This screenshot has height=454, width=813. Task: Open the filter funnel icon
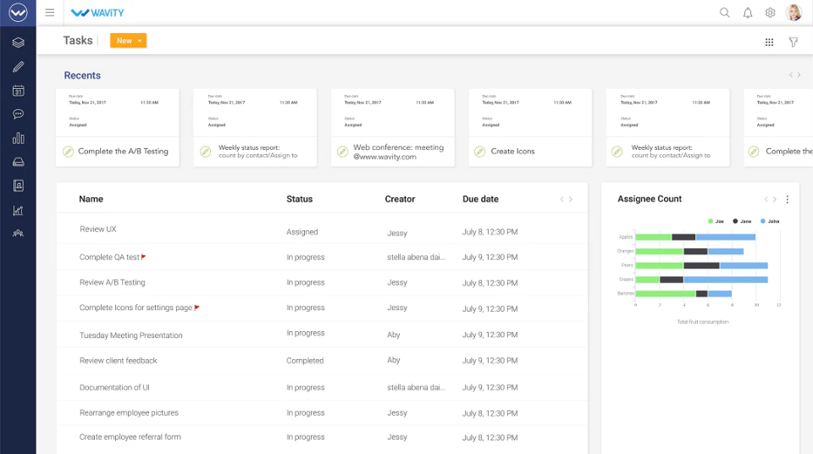coord(794,42)
